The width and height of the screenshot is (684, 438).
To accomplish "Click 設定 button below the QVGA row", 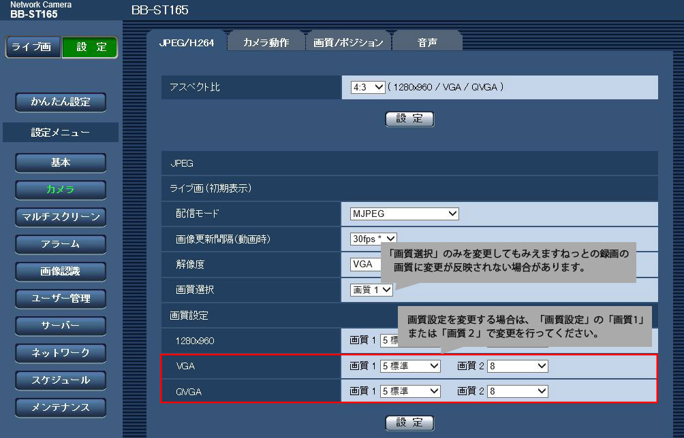I will tap(409, 422).
